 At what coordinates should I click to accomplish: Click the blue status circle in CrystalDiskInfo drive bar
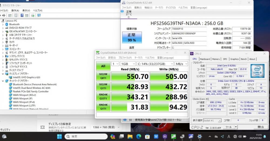click(122, 12)
